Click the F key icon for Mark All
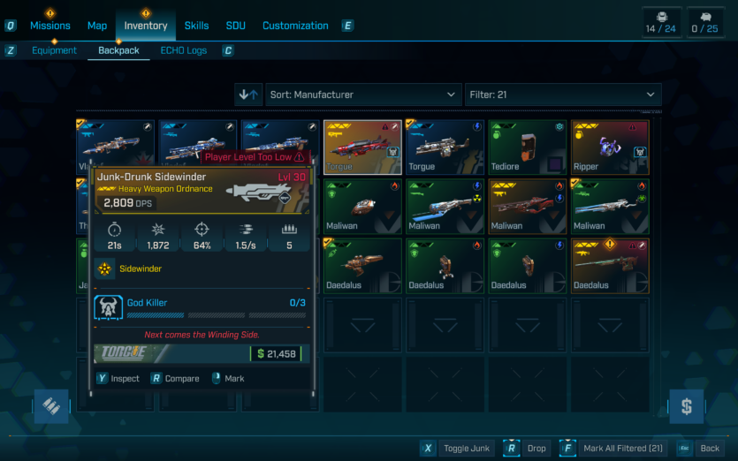 (x=567, y=449)
